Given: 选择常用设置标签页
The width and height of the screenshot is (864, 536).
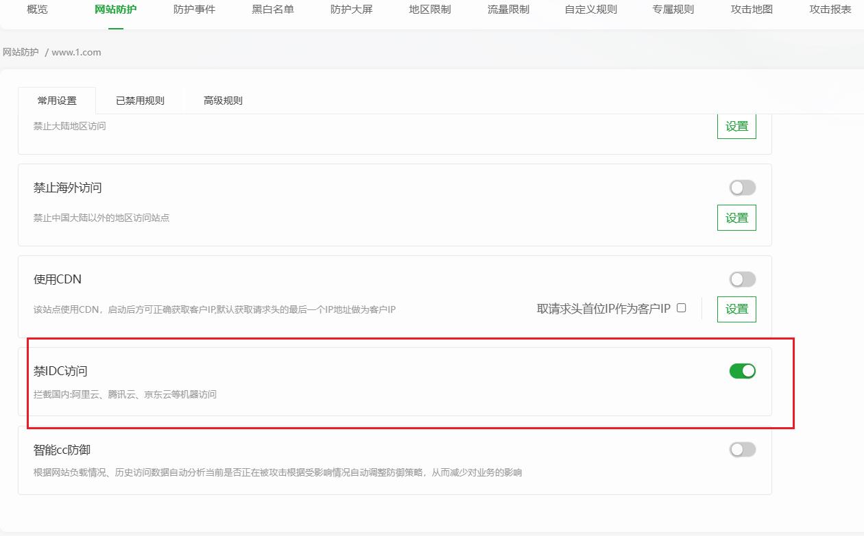Looking at the screenshot, I should pos(58,100).
